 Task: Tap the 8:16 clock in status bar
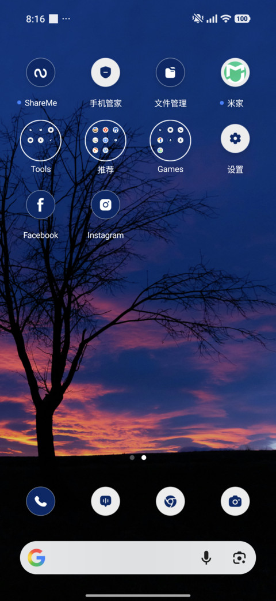click(36, 19)
